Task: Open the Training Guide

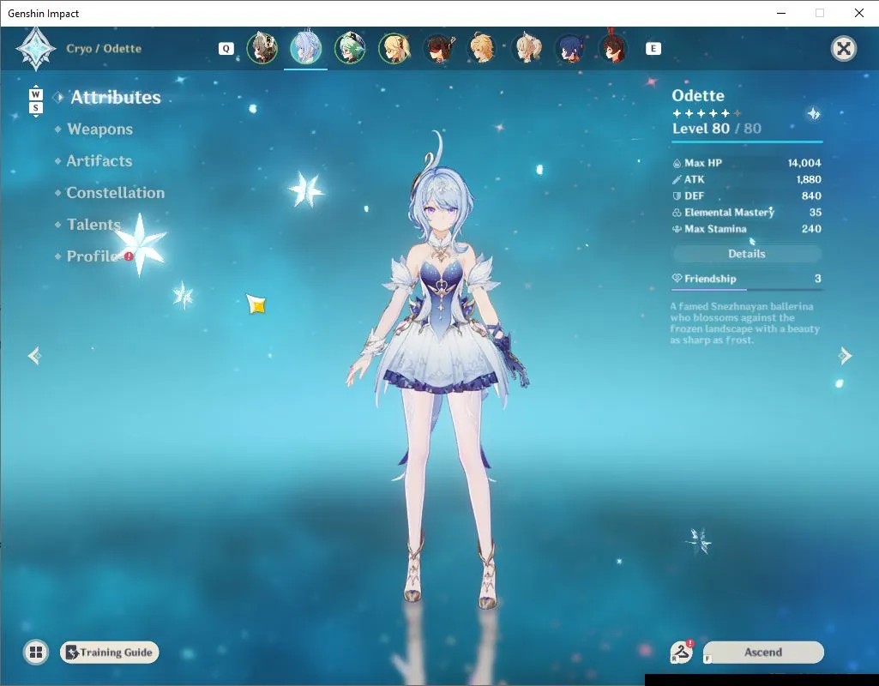Action: pyautogui.click(x=109, y=653)
